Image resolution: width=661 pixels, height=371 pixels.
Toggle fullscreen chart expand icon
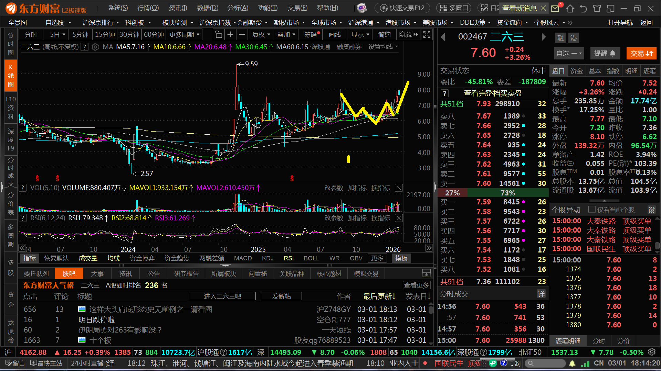(x=427, y=35)
